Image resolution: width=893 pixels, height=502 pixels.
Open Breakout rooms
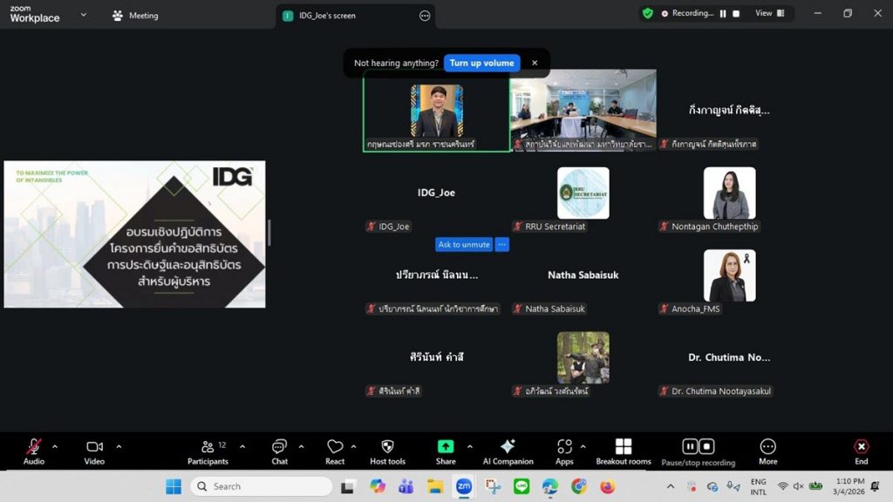(623, 451)
